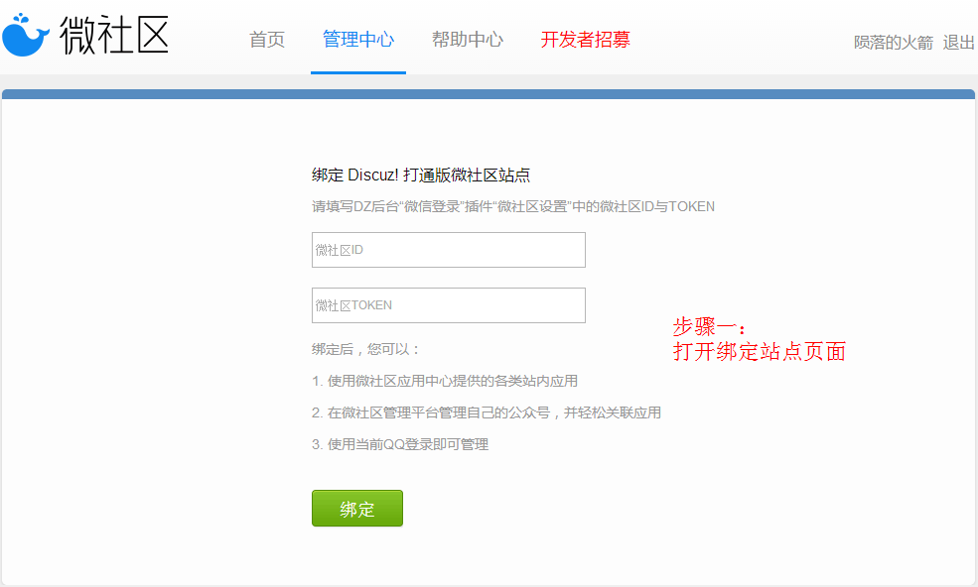Focus the 微社区ID input field
This screenshot has width=978, height=587.
tap(449, 250)
